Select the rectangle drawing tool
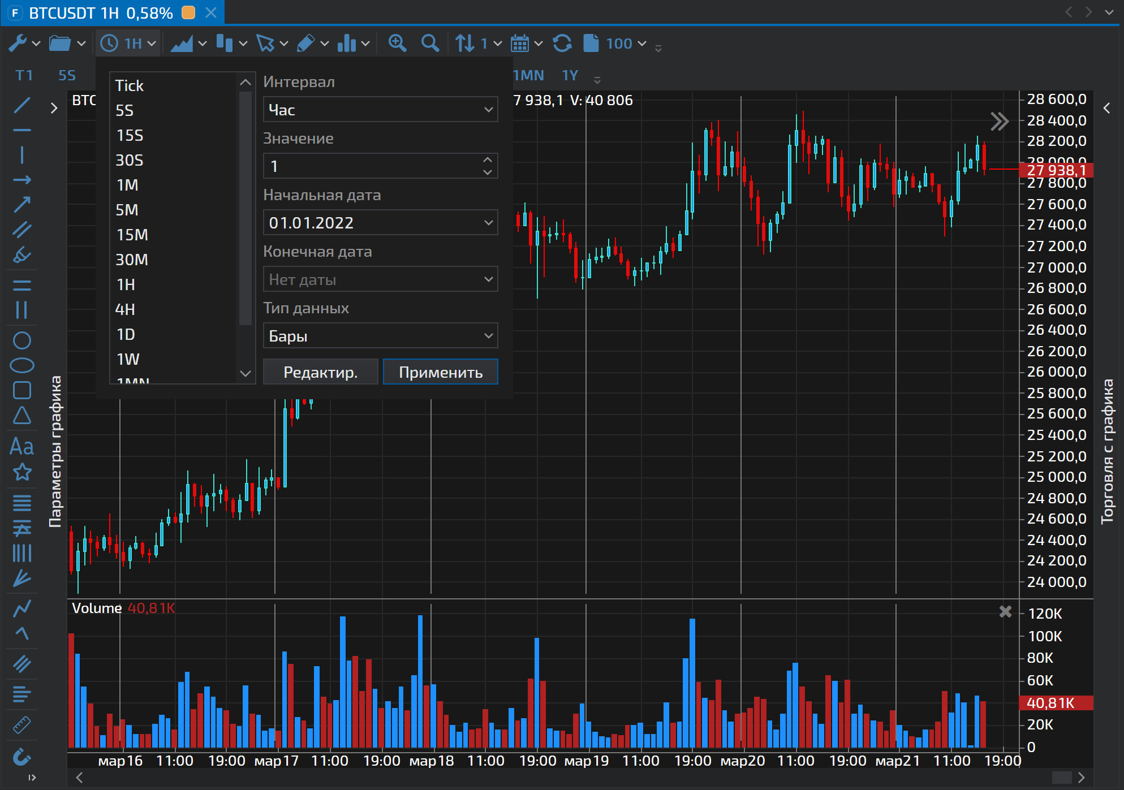The image size is (1124, 790). coord(22,390)
